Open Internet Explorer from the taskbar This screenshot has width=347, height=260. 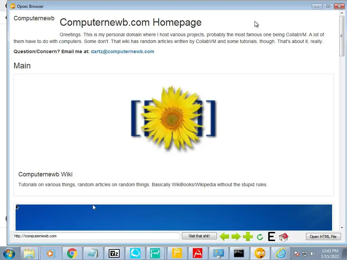point(281,253)
